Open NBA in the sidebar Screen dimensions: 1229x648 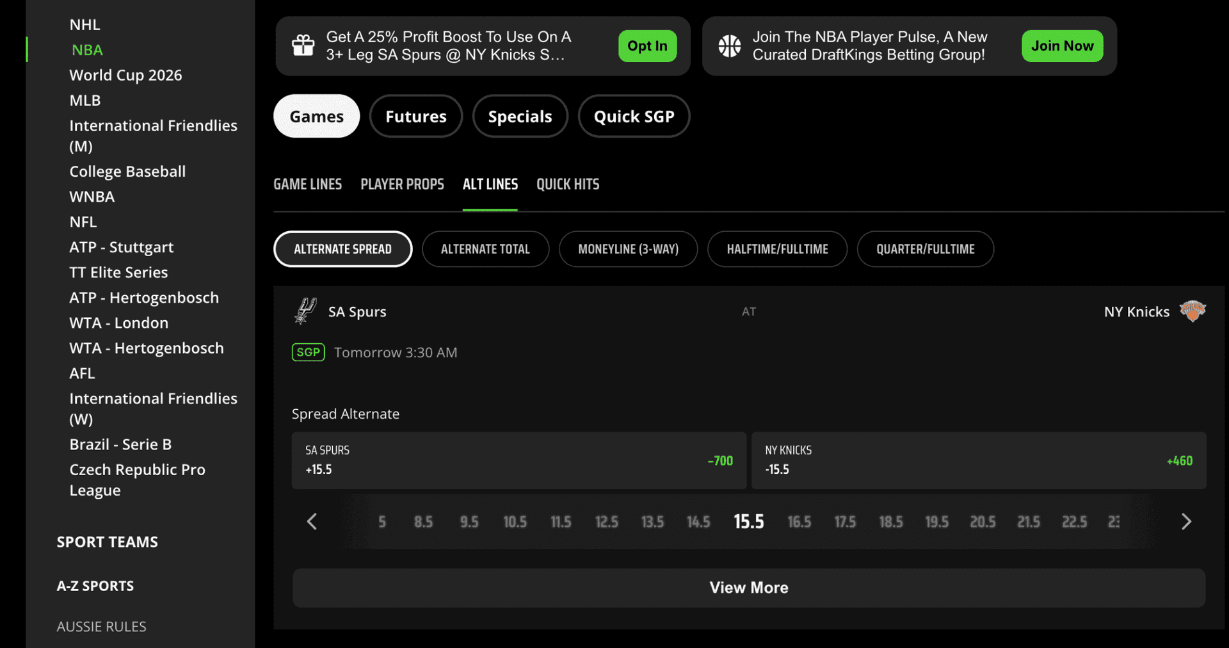pos(87,50)
